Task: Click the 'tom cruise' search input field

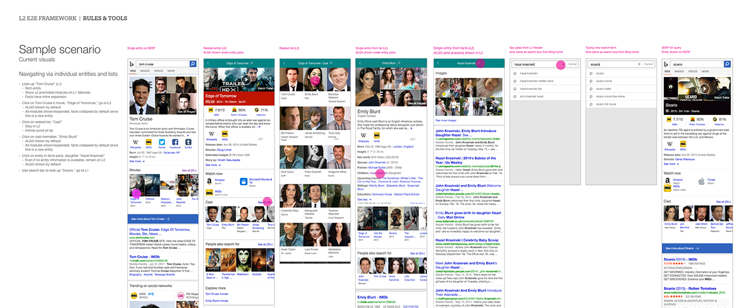Action: click(163, 63)
